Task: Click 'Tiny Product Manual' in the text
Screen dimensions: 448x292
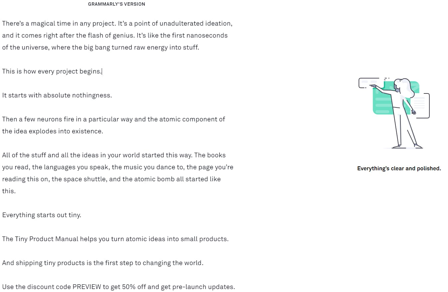Action: point(47,239)
